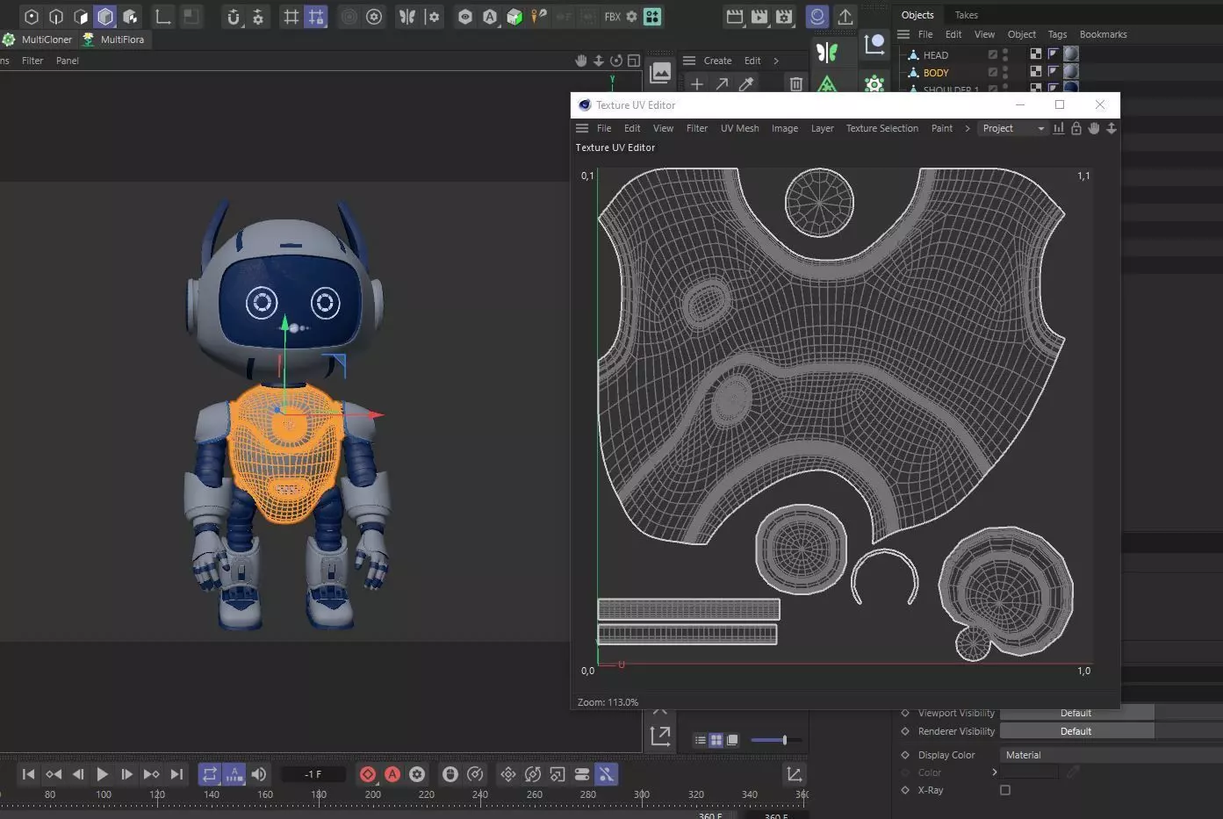
Task: Open timeline dope sheet graph icon
Action: [x=794, y=774]
